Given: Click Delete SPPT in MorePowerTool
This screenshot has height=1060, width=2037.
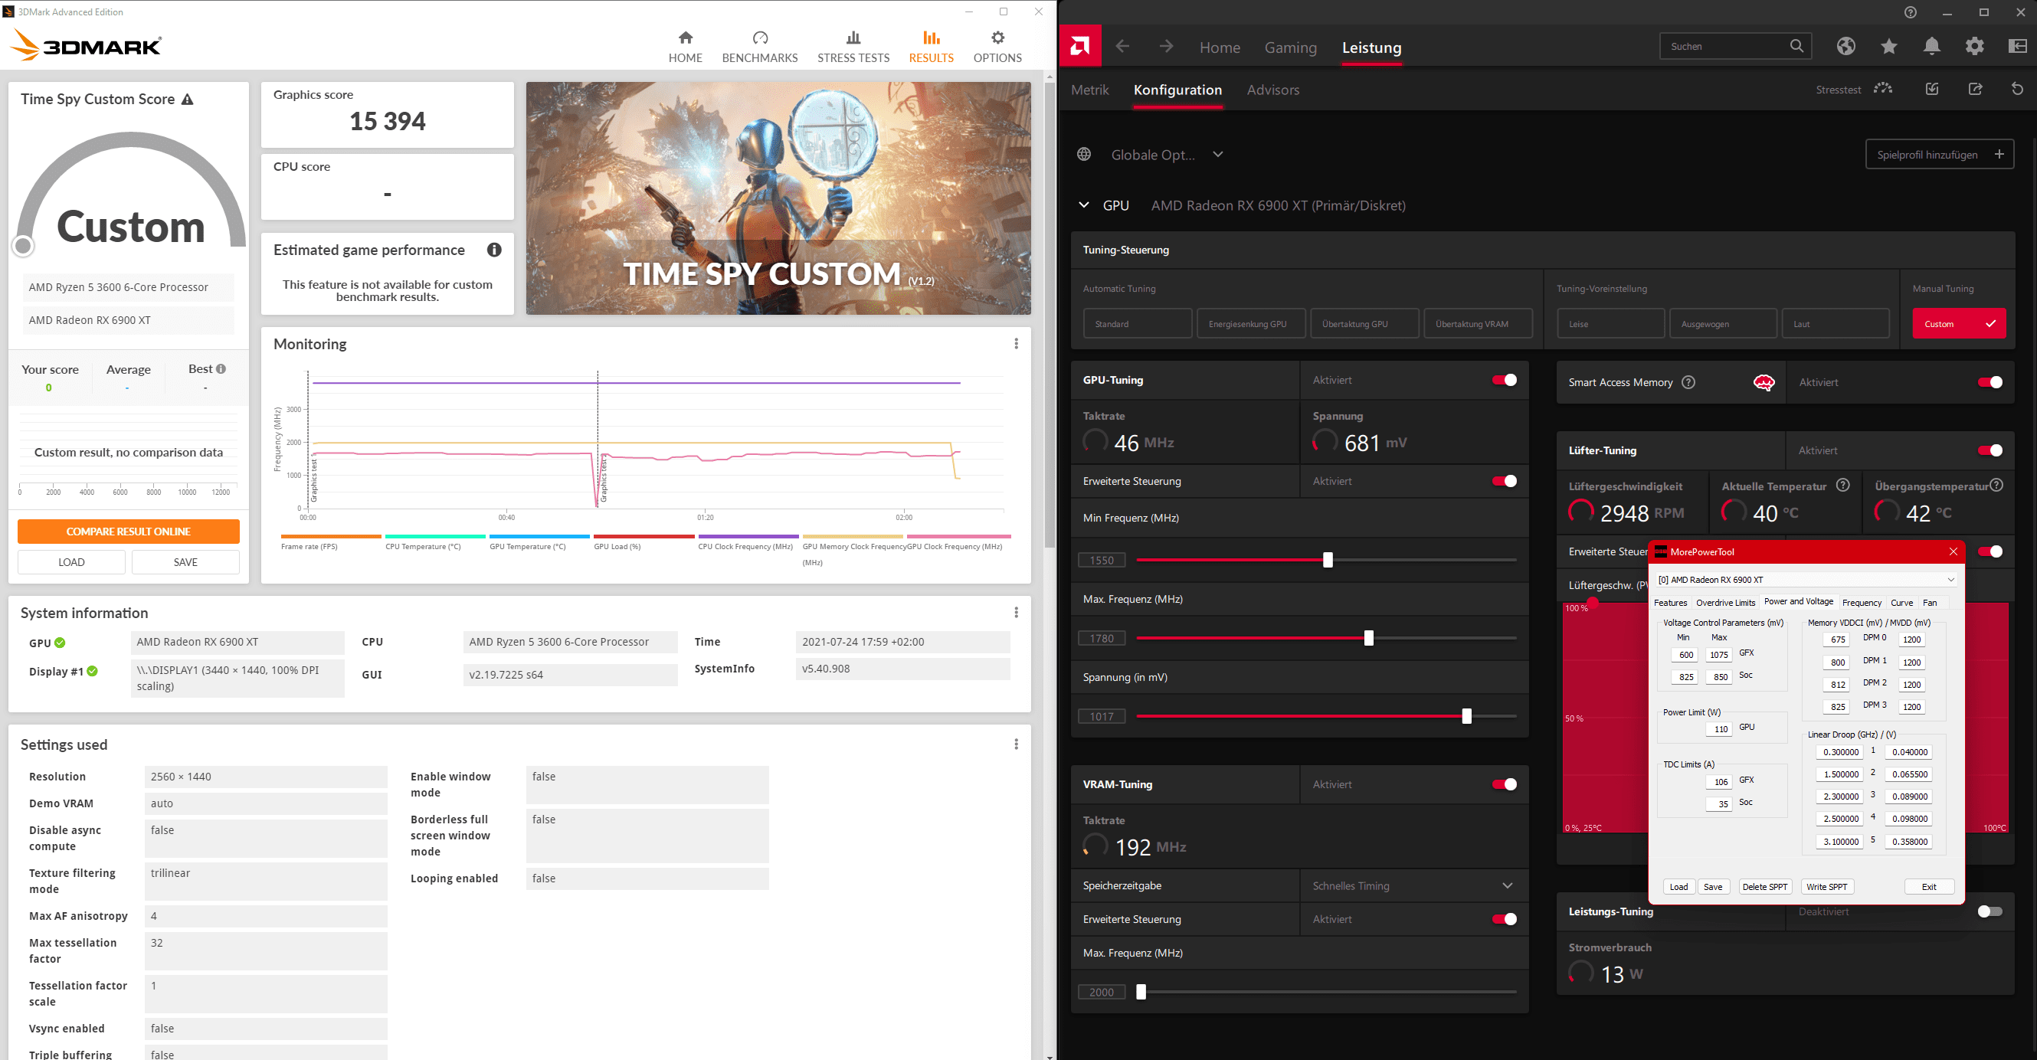Looking at the screenshot, I should click(1764, 887).
